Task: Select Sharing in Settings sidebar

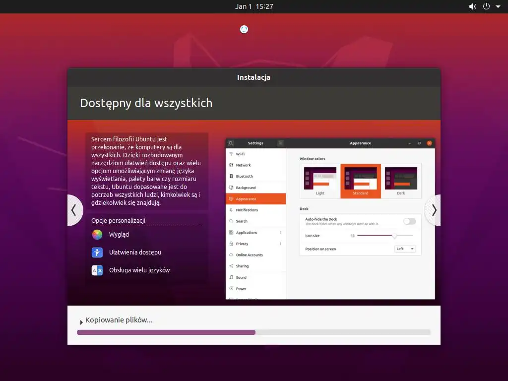Action: [x=255, y=266]
